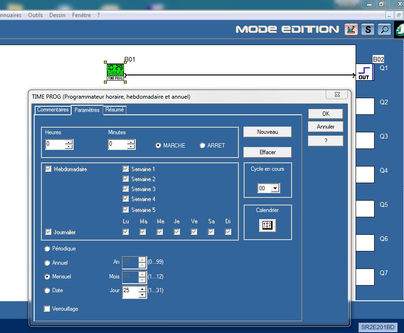Toggle the Me day checkbox
The image size is (404, 333).
[x=160, y=232]
